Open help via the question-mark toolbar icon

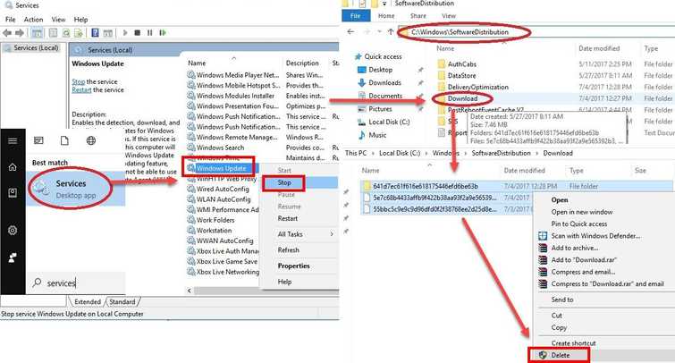click(x=95, y=33)
